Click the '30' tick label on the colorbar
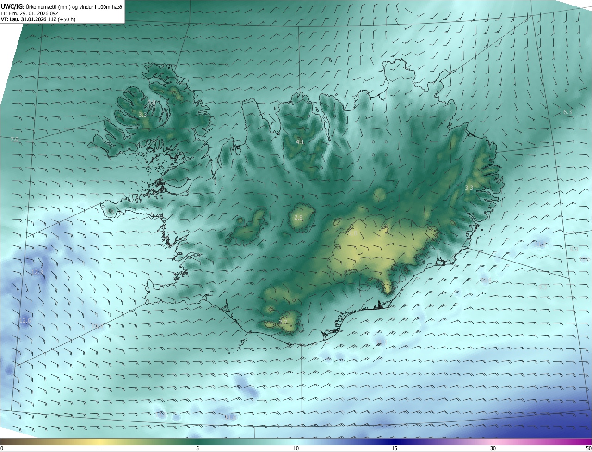This screenshot has width=592, height=452. click(x=493, y=448)
